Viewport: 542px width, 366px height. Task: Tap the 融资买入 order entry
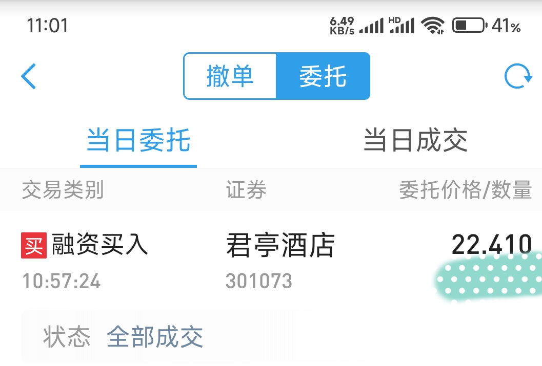click(100, 245)
